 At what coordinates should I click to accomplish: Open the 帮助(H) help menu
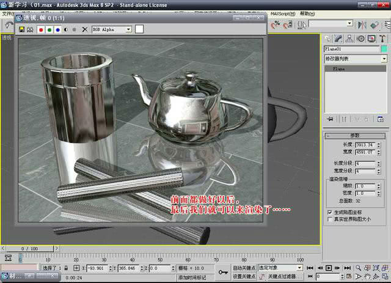click(x=307, y=13)
